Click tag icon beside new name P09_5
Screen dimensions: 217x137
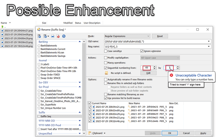[129, 121]
